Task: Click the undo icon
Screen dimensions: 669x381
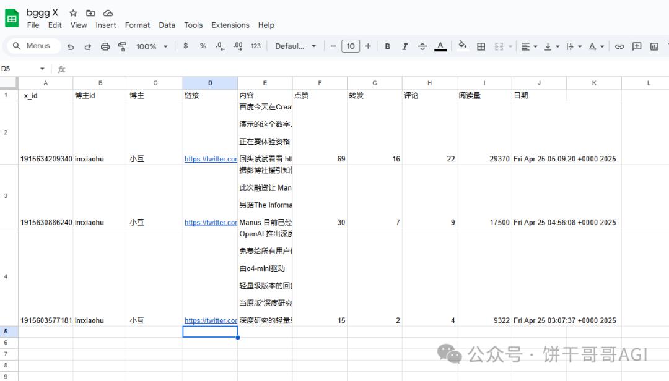Action: [71, 46]
